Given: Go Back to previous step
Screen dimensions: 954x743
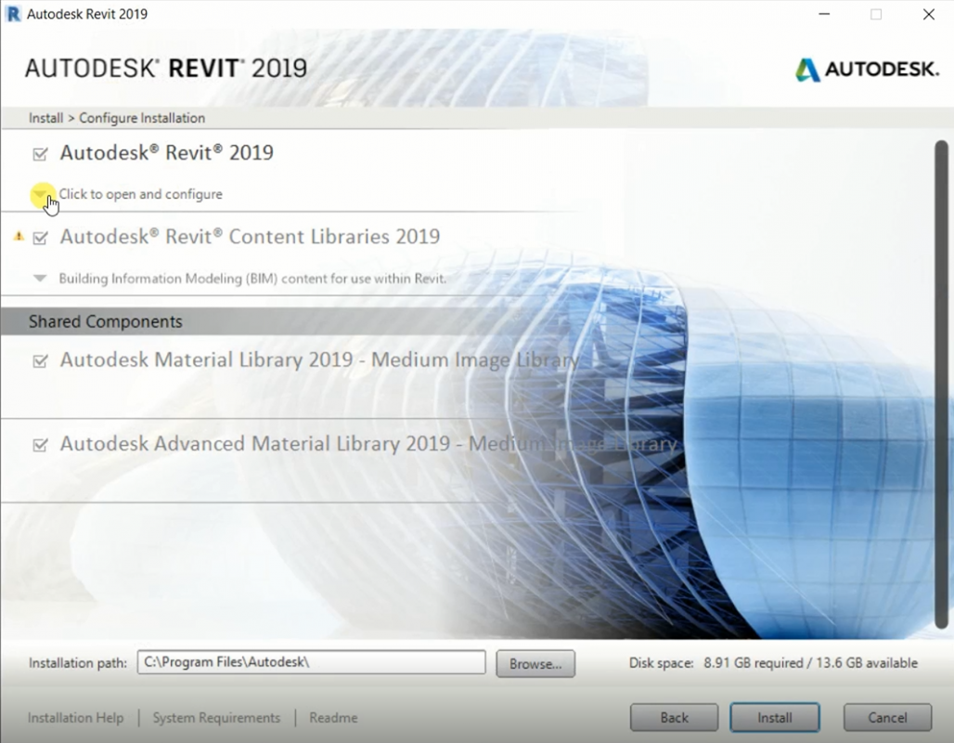Looking at the screenshot, I should click(x=674, y=717).
